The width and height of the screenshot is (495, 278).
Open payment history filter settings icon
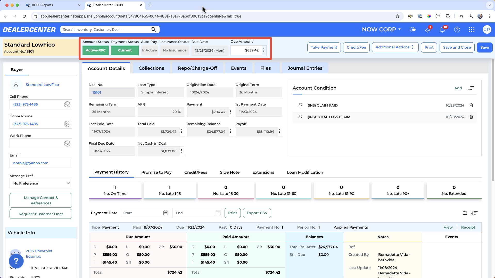coord(465,213)
